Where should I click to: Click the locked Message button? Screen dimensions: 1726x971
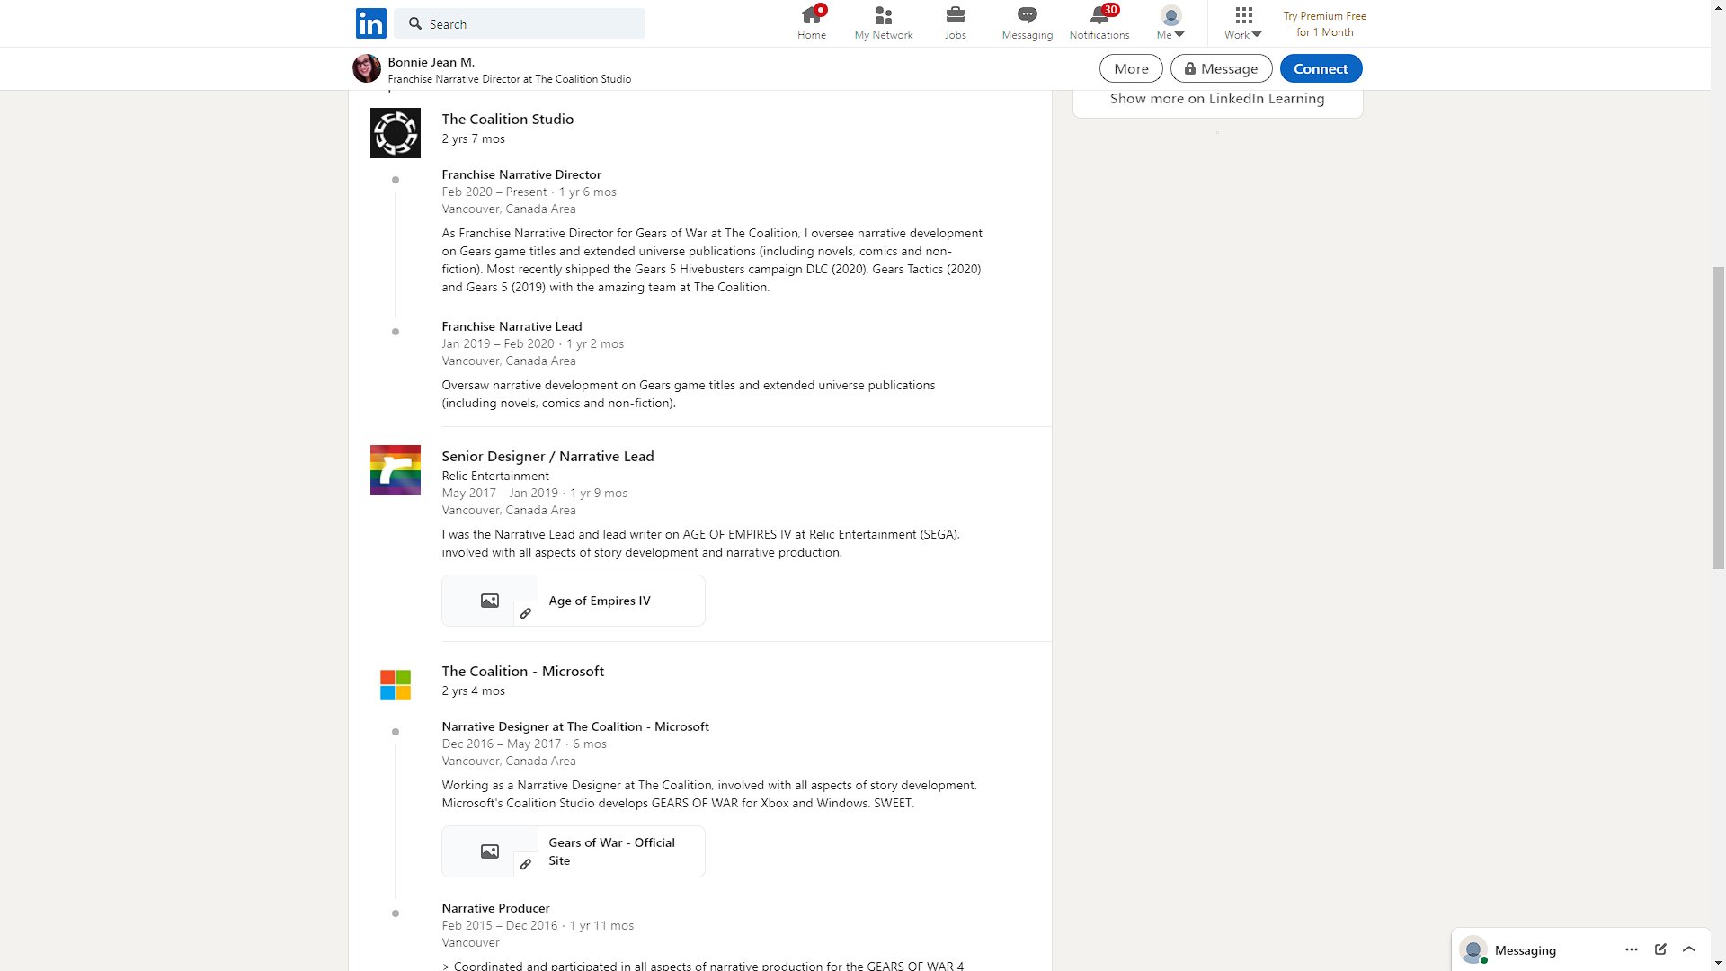[x=1221, y=68]
